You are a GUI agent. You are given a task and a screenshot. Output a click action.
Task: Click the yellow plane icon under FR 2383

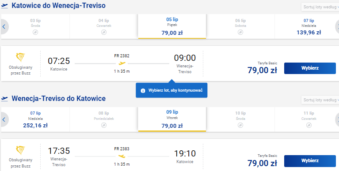click(122, 156)
